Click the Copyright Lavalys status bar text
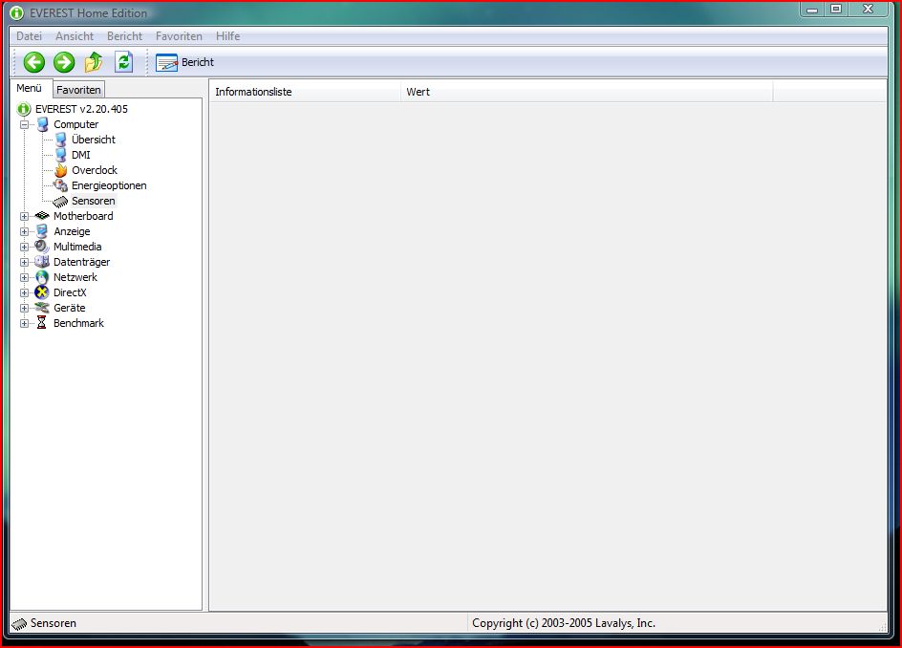Screen dimensions: 902x648 click(564, 623)
